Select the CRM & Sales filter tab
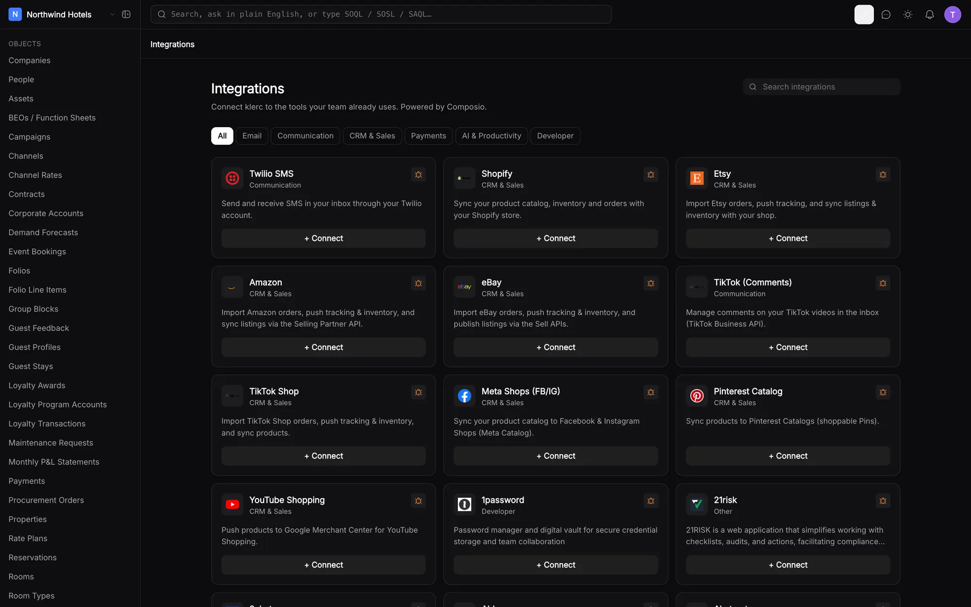971x607 pixels. [x=372, y=136]
